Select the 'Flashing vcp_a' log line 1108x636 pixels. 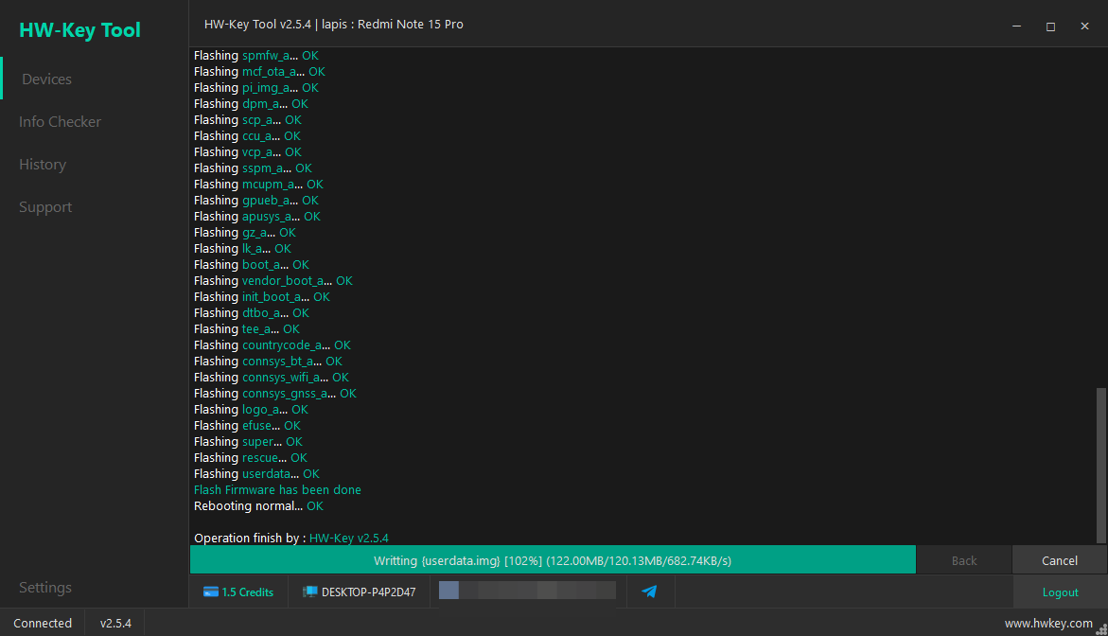click(248, 152)
